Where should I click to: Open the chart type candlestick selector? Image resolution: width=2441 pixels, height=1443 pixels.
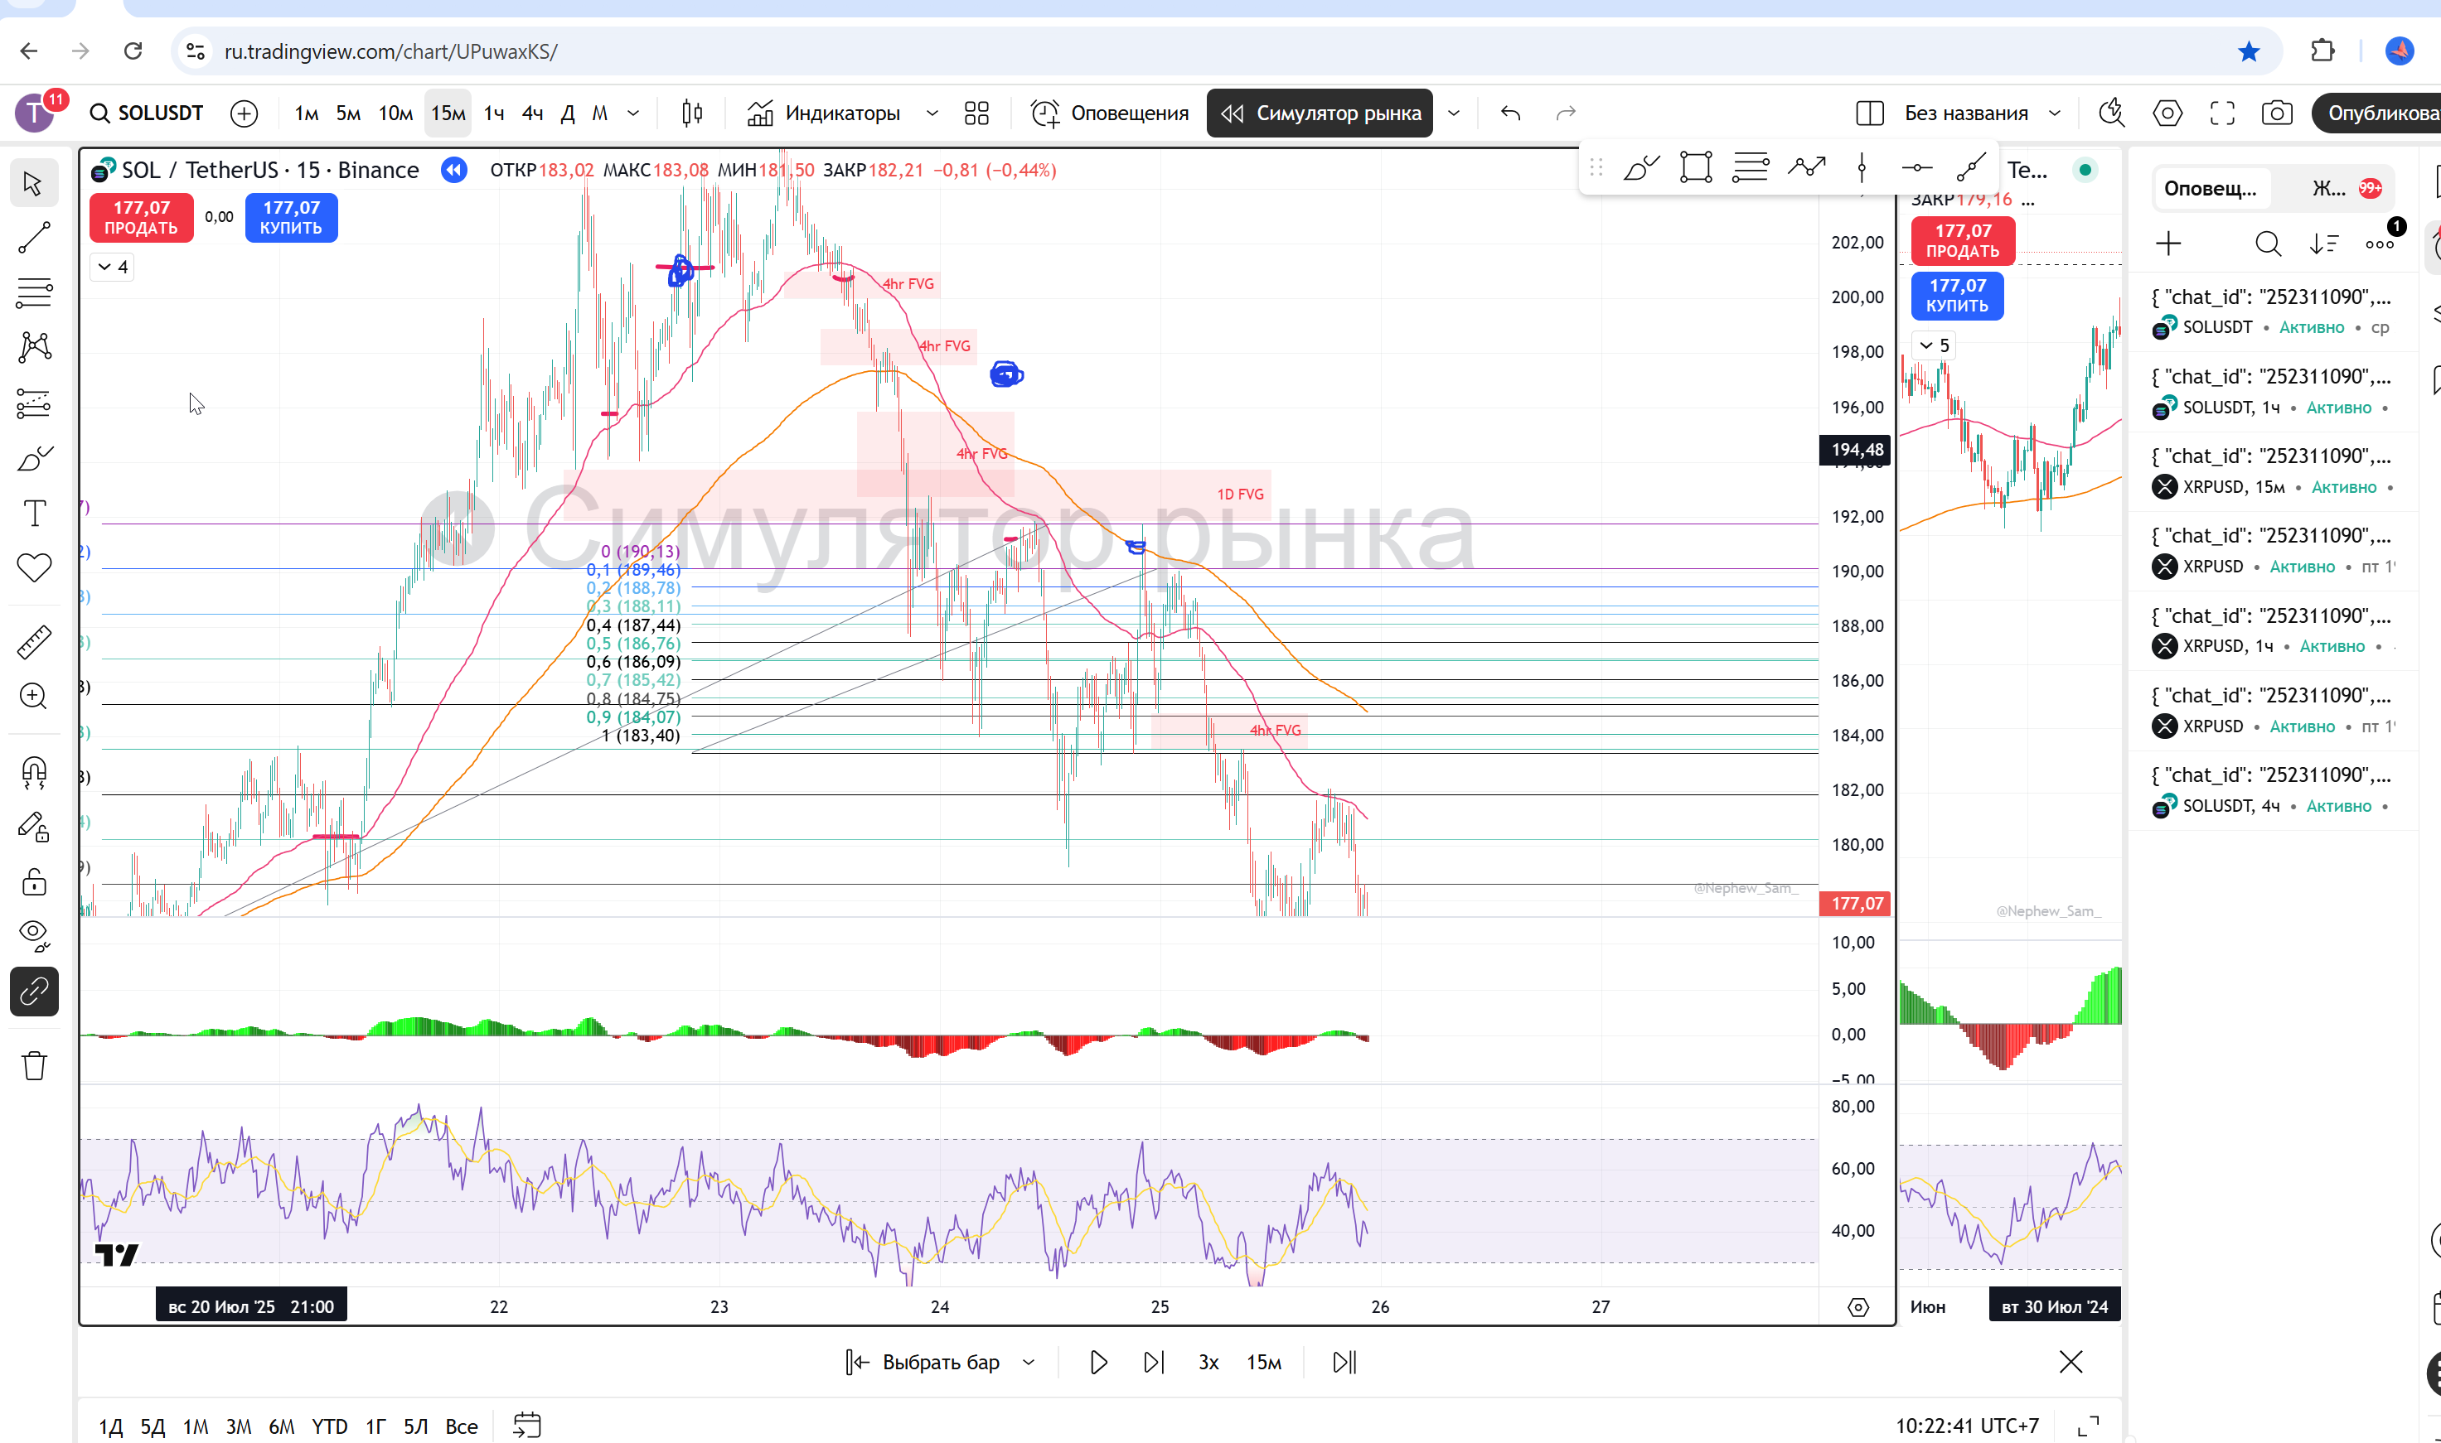coord(692,113)
